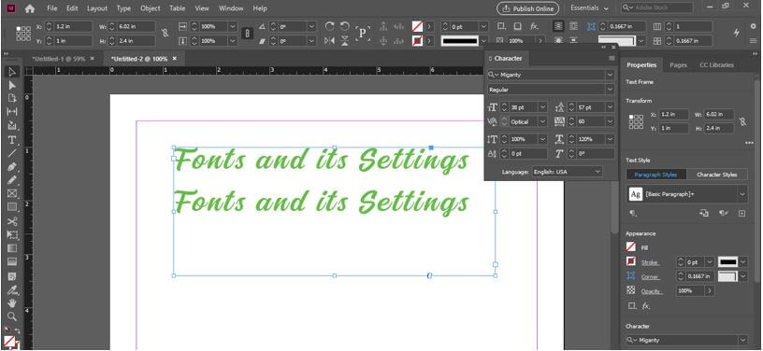This screenshot has width=763, height=351.
Task: Switch to Untitled-1 document tab
Action: (58, 59)
